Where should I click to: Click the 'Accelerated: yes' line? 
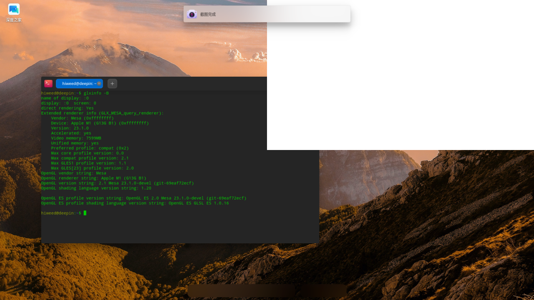click(x=71, y=133)
